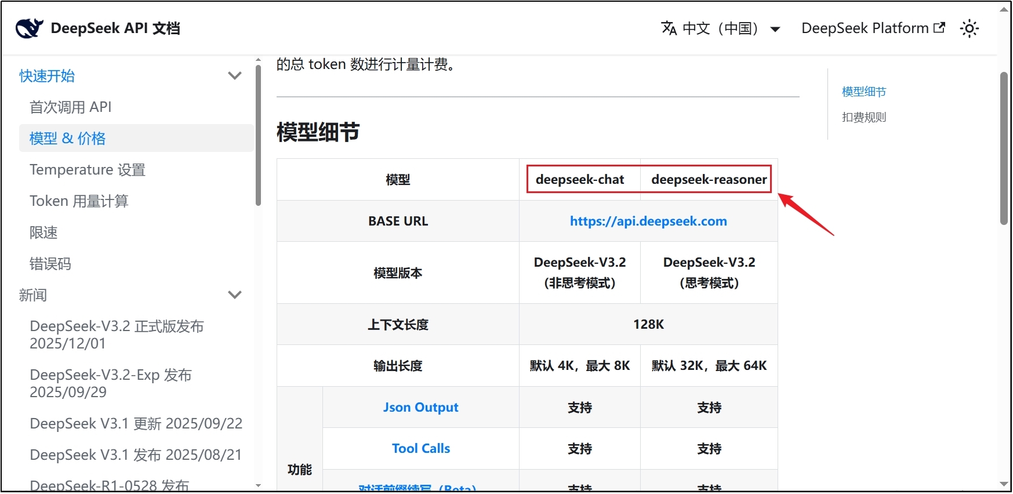This screenshot has height=494, width=1013.
Task: Open the 中文（中国）language dropdown
Action: (x=721, y=28)
